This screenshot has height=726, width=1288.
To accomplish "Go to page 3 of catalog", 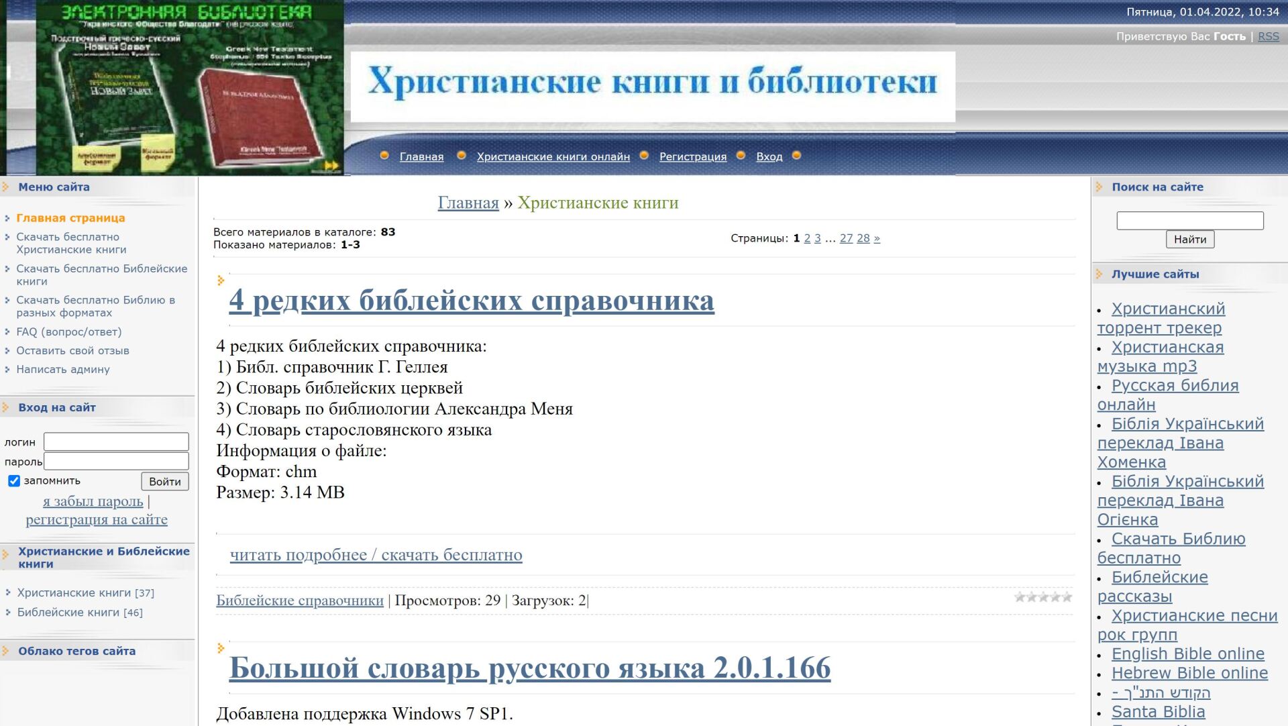I will (x=817, y=238).
